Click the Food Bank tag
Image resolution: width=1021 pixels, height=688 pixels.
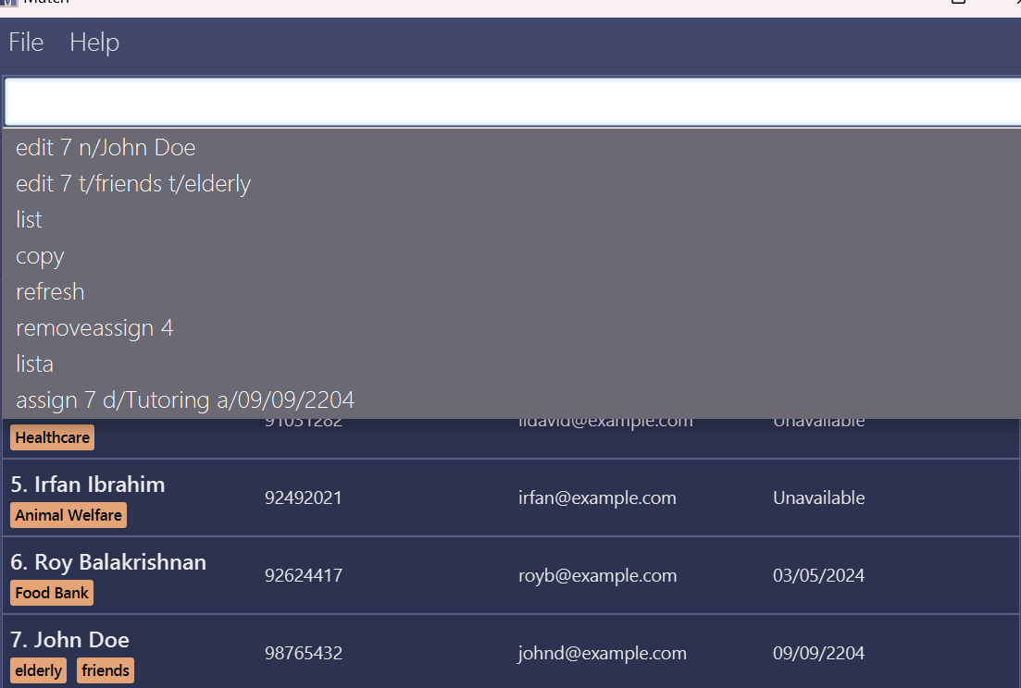point(52,593)
